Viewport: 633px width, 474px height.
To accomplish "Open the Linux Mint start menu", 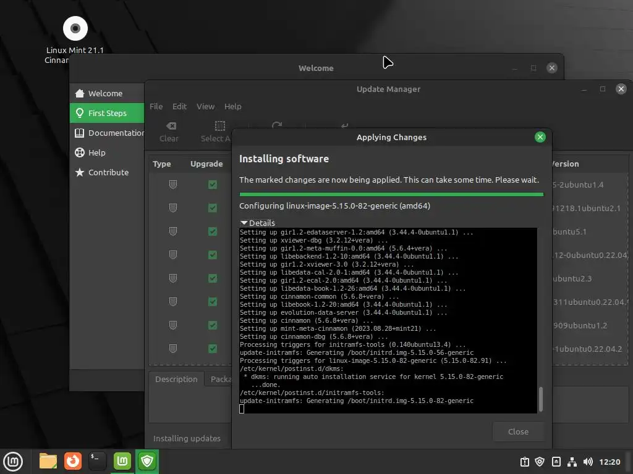I will tap(13, 461).
